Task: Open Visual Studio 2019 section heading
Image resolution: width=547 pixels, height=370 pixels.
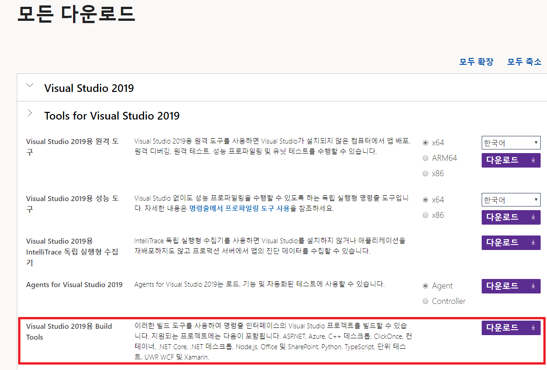Action: pos(89,88)
